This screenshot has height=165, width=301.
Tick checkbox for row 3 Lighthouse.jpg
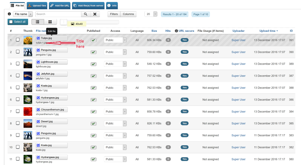click(18, 63)
